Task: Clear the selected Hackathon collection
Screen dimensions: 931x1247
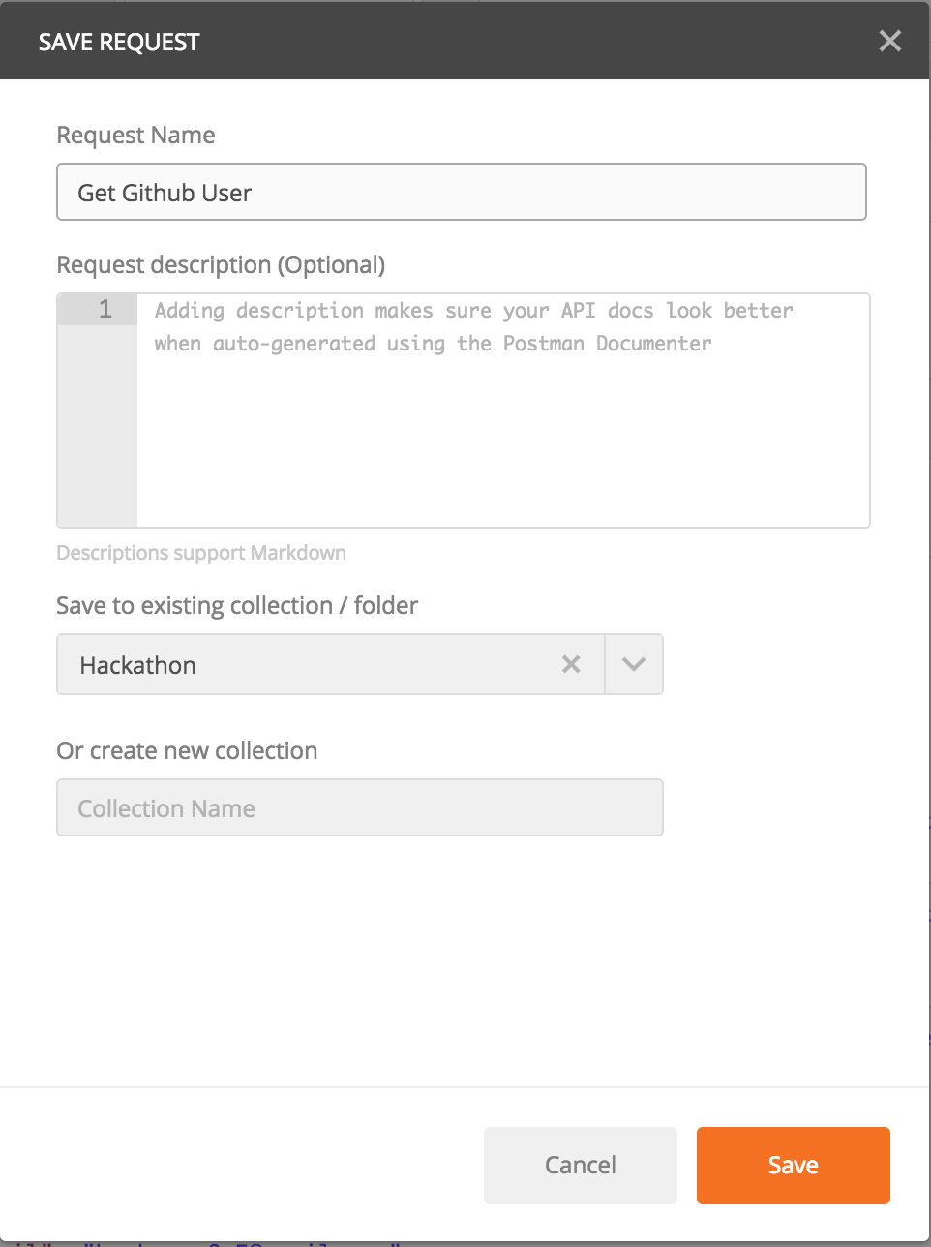Action: pos(571,664)
